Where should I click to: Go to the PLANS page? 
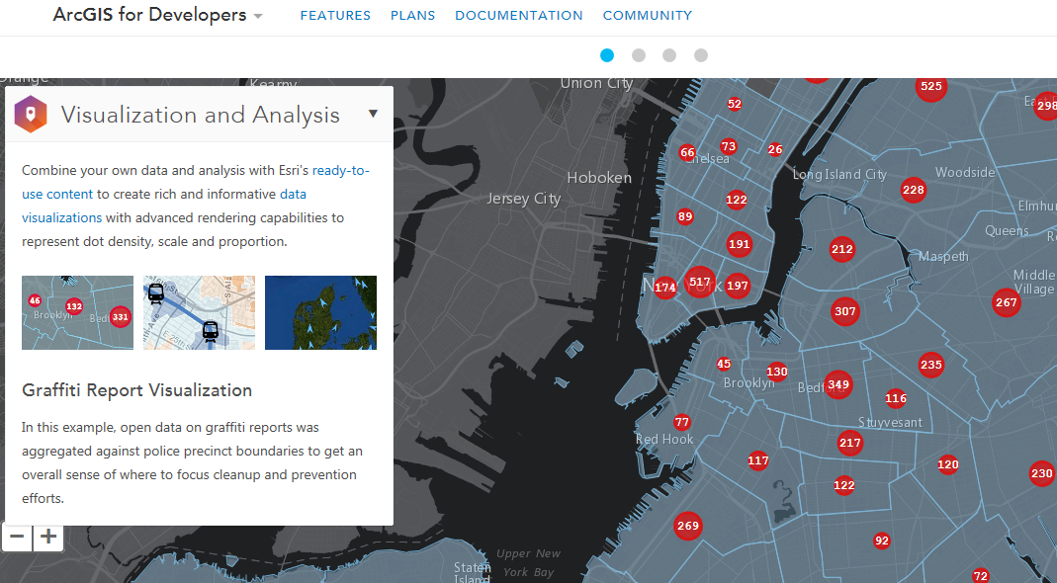pyautogui.click(x=412, y=16)
